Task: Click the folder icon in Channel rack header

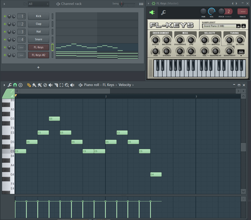Action: tap(25, 4)
